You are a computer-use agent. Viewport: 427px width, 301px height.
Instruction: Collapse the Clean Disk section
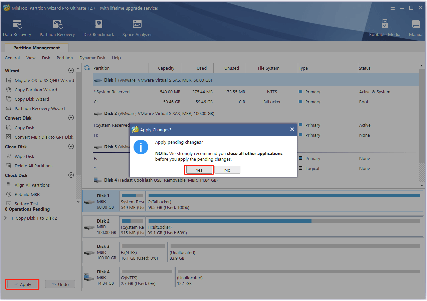[71, 147]
